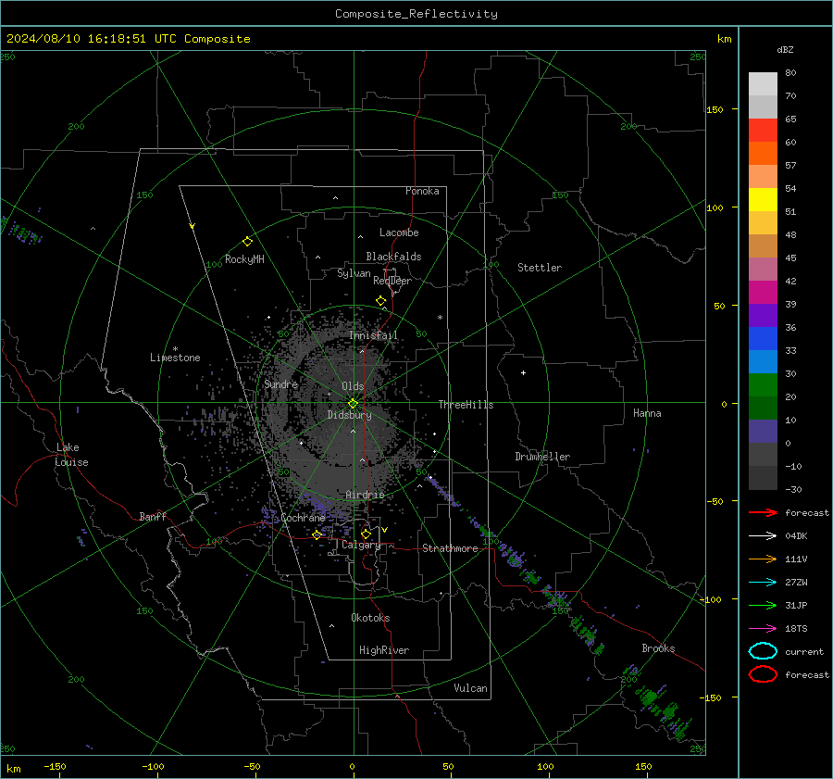833x779 pixels.
Task: Select the orange 60-57 dBZ swatch
Action: 763,154
